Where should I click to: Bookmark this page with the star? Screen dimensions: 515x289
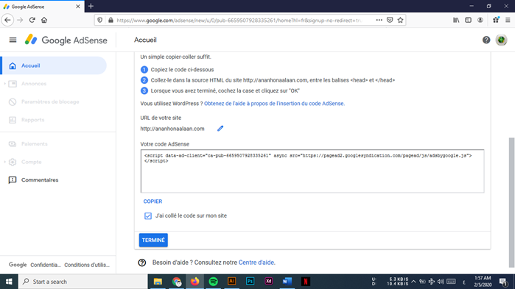400,20
